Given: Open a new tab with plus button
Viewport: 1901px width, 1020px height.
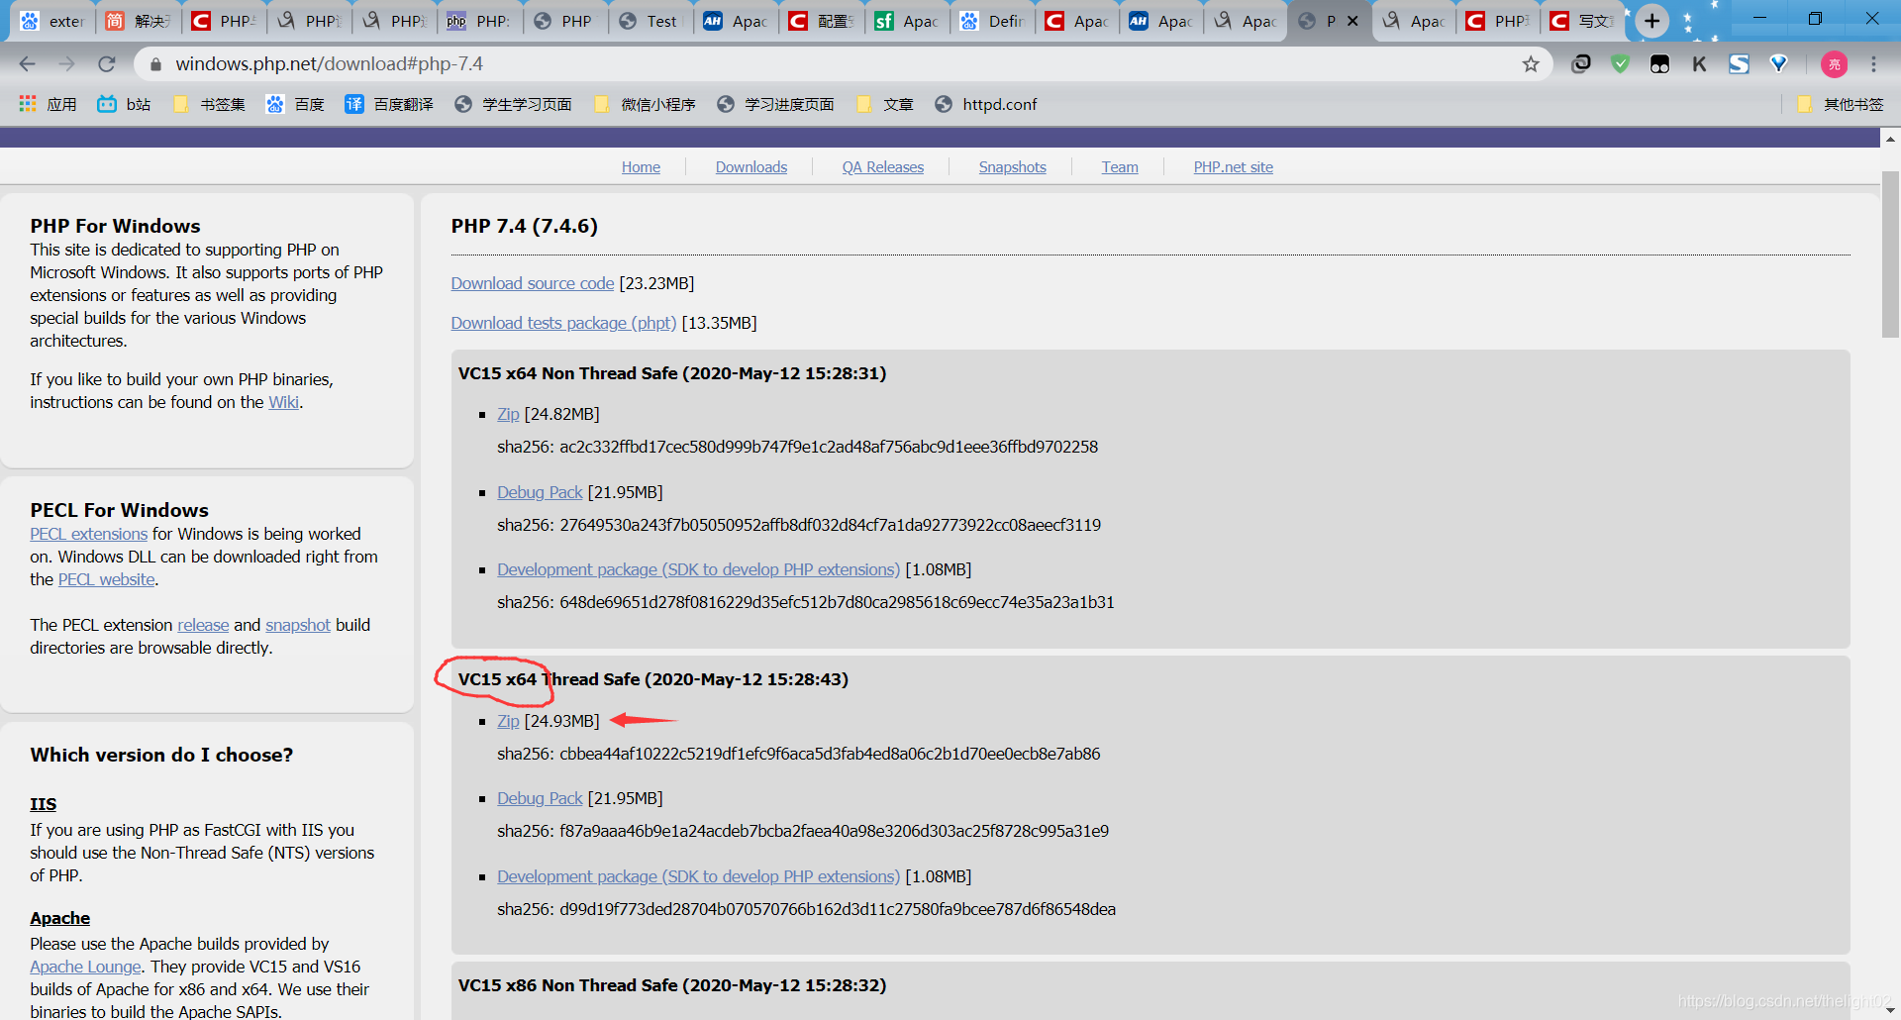Looking at the screenshot, I should (x=1651, y=21).
